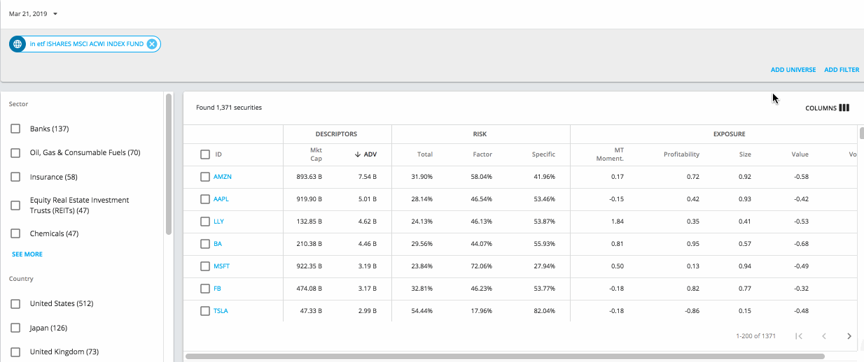The height and width of the screenshot is (362, 864).
Task: Select the FB row checkbox
Action: [x=205, y=289]
